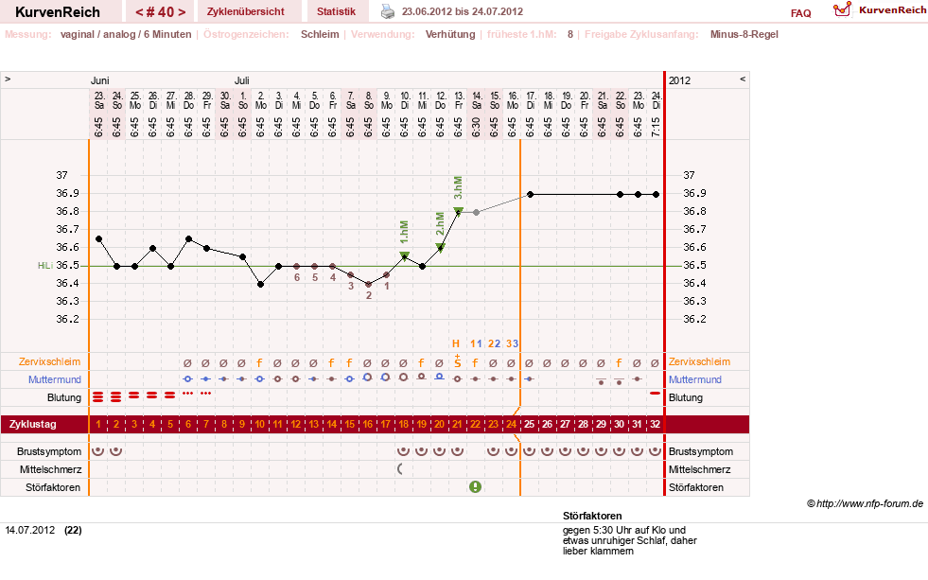
Task: Click the date range '23.06.2012 bis 24.07.2012'
Action: click(463, 11)
